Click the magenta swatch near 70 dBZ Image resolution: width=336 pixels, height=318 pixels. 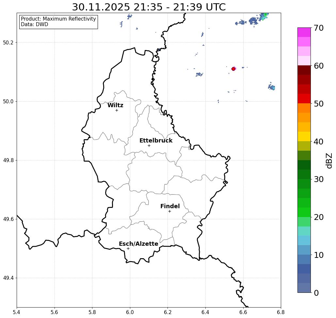point(304,32)
